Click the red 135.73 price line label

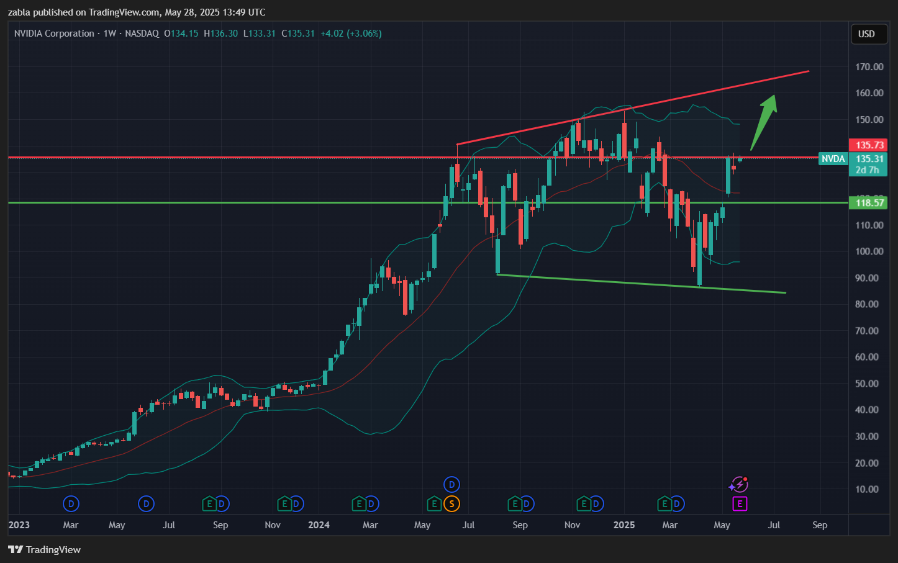(x=868, y=145)
